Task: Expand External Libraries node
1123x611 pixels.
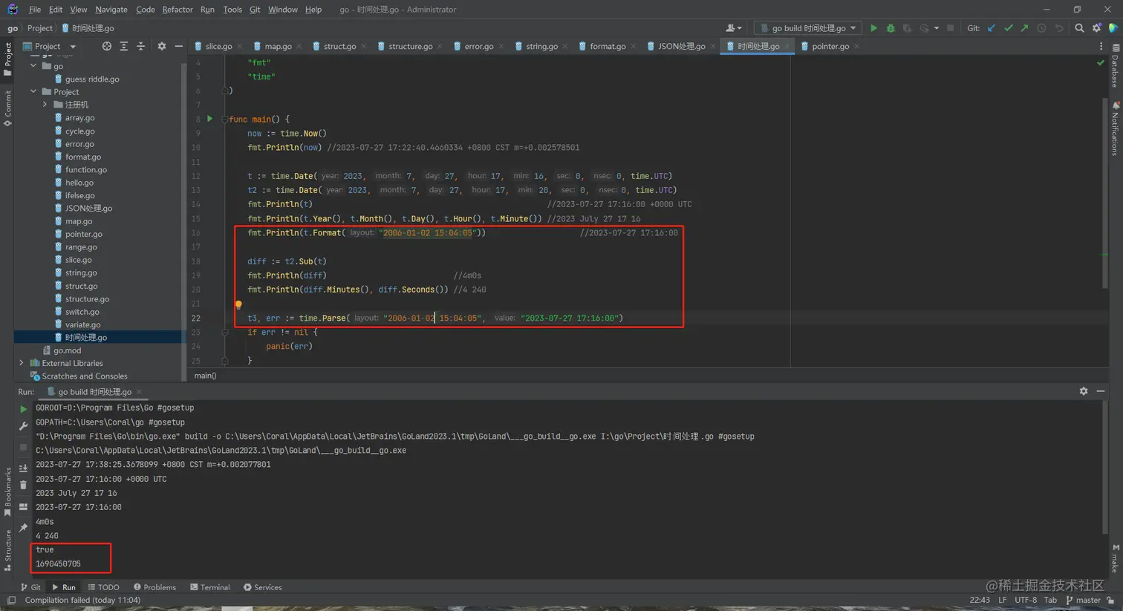Action: pyautogui.click(x=22, y=363)
